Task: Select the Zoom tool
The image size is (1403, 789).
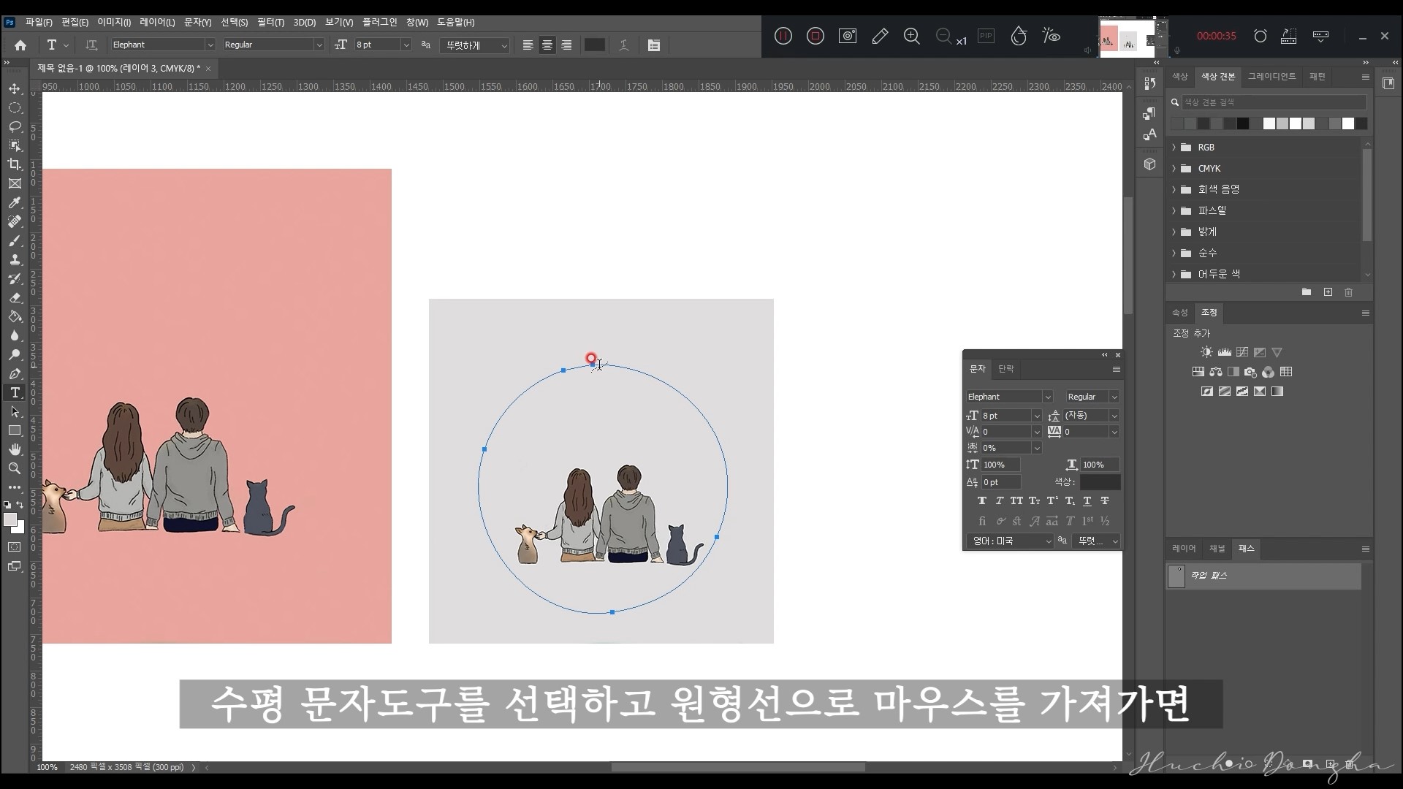Action: coord(15,469)
